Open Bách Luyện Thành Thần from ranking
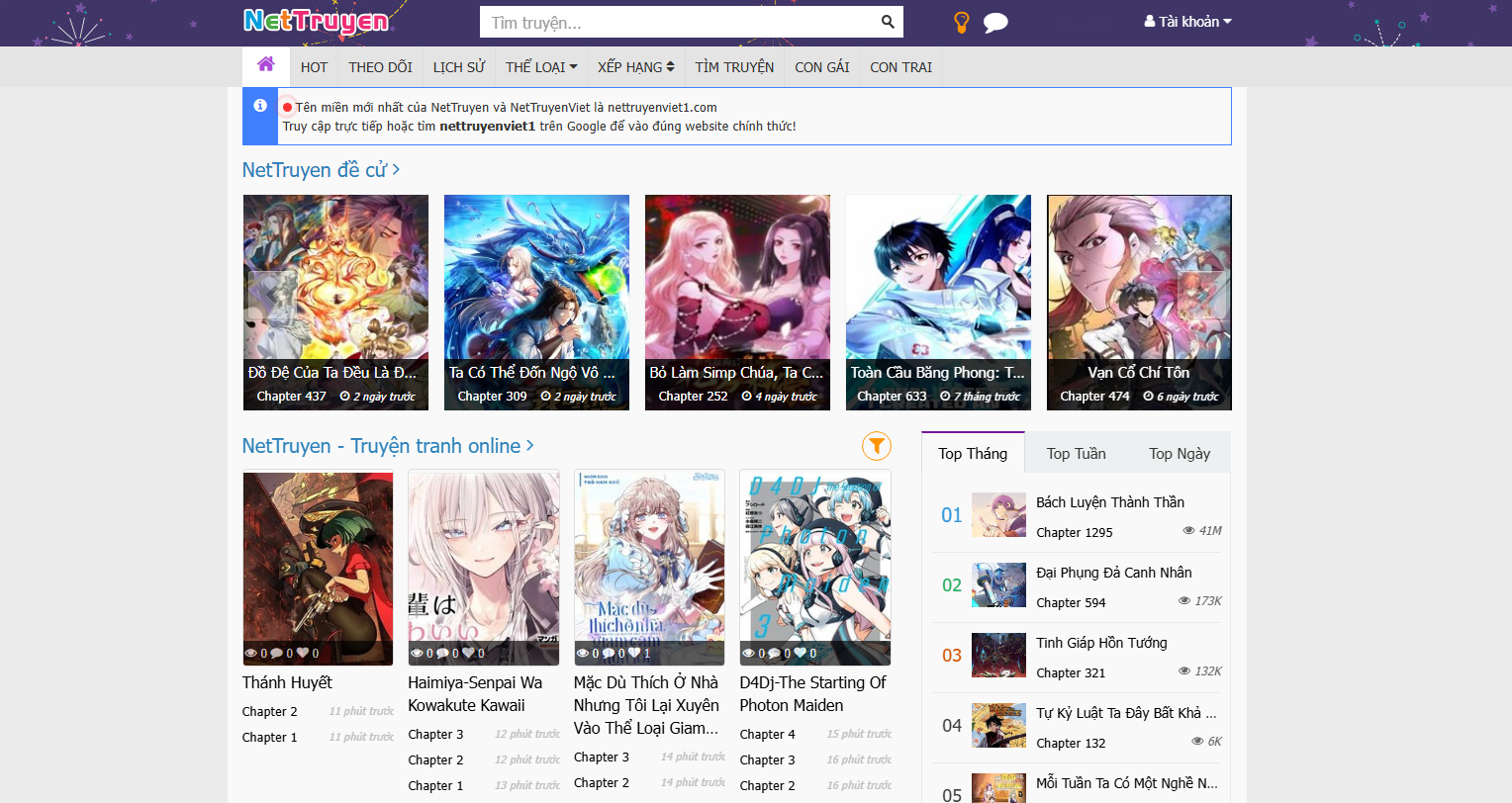The height and width of the screenshot is (803, 1512). (x=1109, y=502)
